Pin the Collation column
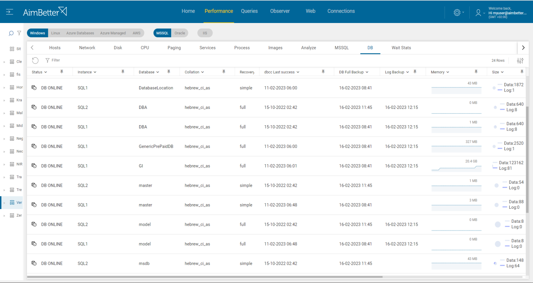This screenshot has width=533, height=283. tap(224, 72)
